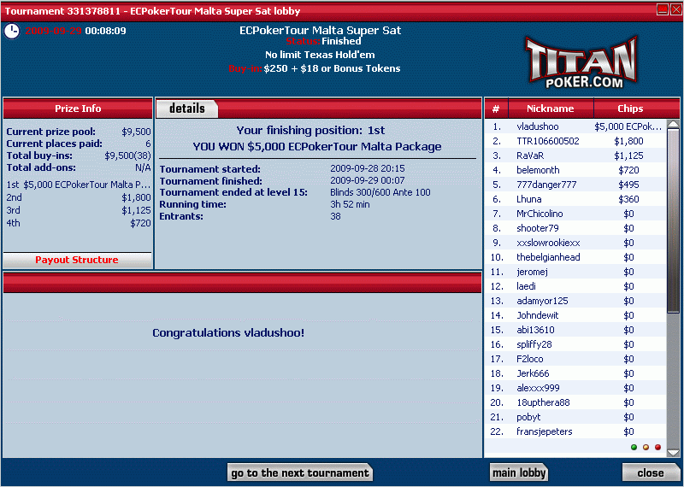The height and width of the screenshot is (487, 684).
Task: Click the Total buy-ins $9,500(38) value
Action: click(x=127, y=155)
